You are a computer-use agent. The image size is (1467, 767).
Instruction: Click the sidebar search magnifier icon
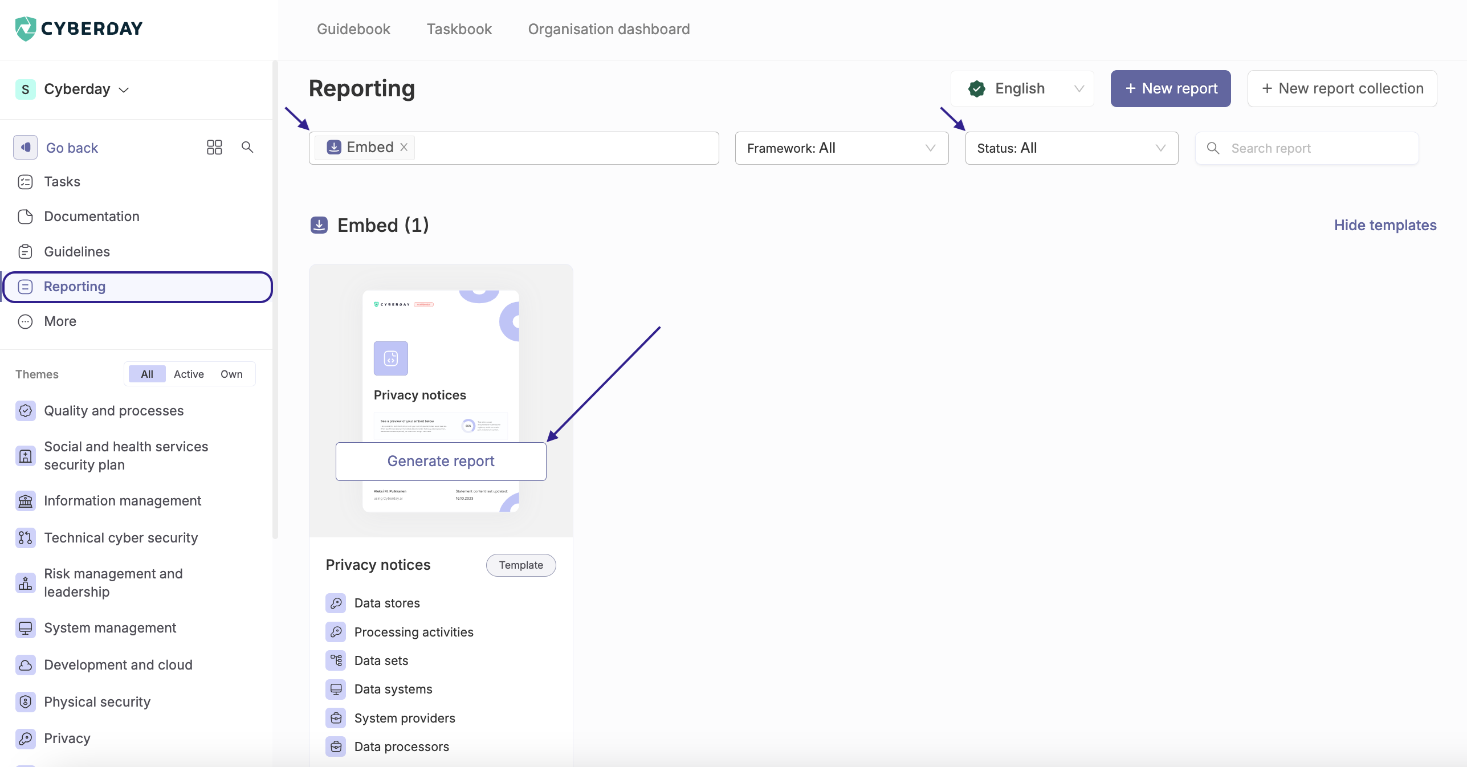[247, 147]
